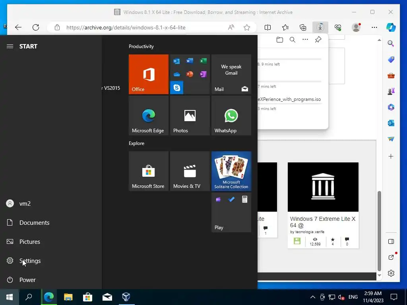Viewport: 407px width, 305px height.
Task: View site information lock icon
Action: click(57, 27)
